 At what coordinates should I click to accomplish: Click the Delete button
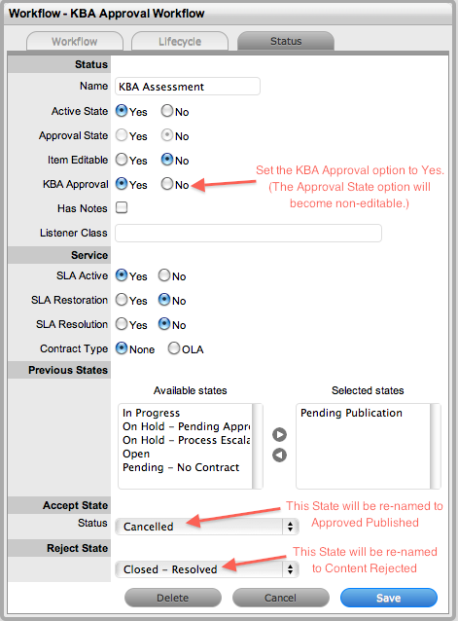(x=173, y=598)
